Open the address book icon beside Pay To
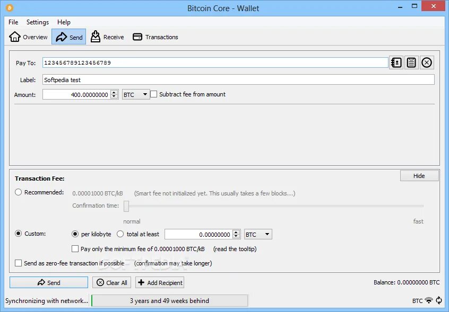Image resolution: width=449 pixels, height=312 pixels. pos(396,63)
